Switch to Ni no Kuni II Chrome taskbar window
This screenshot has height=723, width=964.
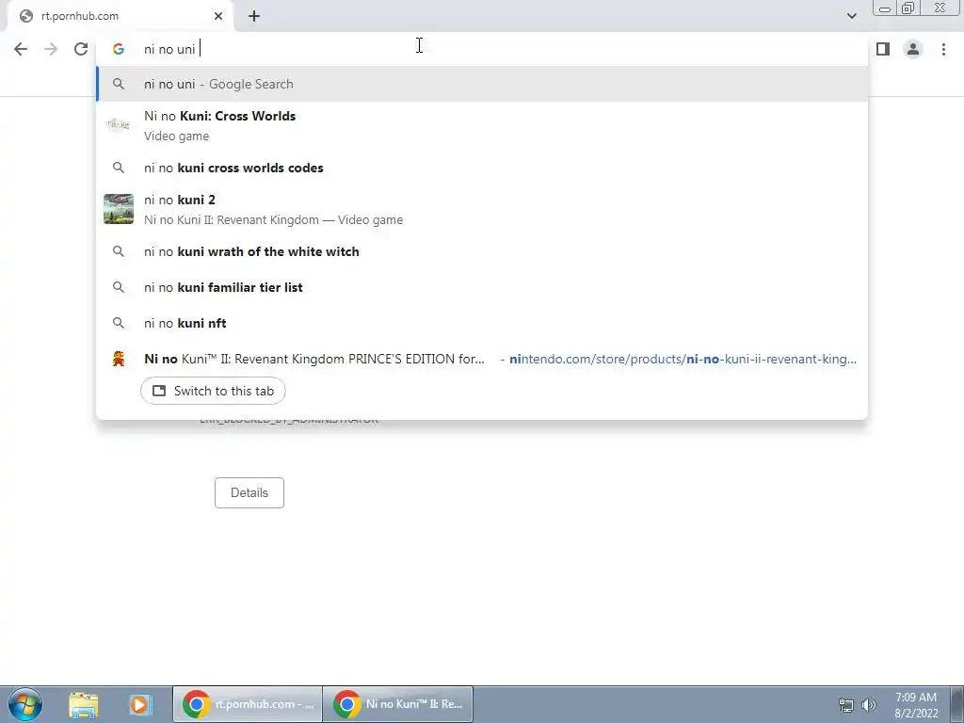[x=398, y=704]
